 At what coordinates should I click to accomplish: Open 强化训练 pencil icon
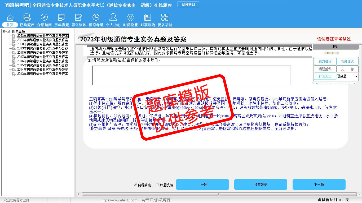click(79, 18)
